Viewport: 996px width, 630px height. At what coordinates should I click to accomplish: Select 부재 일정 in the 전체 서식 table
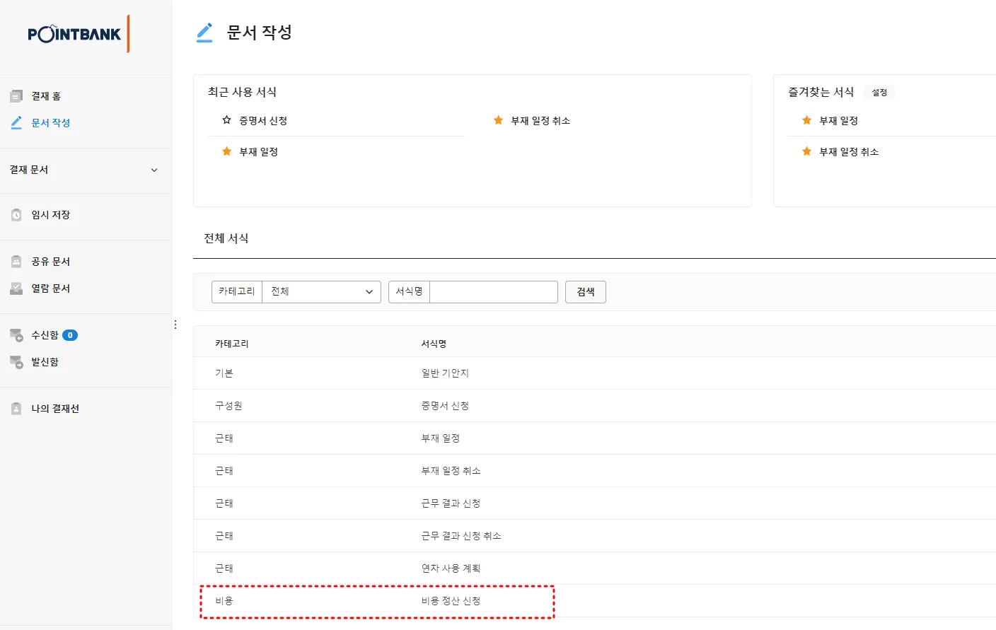(x=441, y=438)
